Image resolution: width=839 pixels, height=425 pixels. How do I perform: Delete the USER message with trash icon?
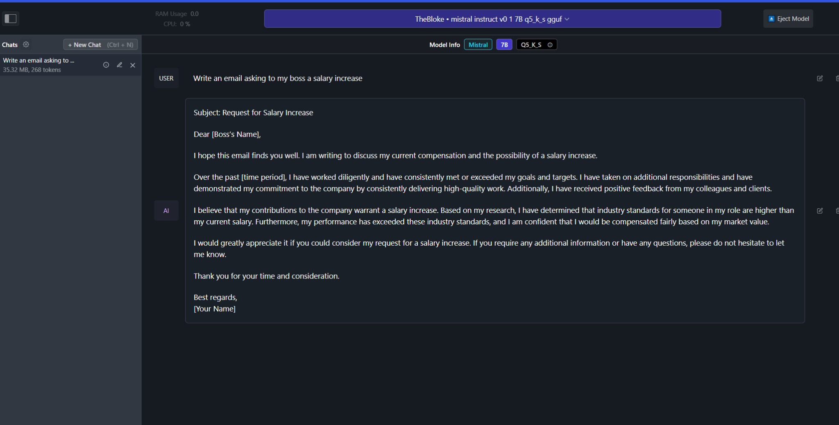click(837, 78)
